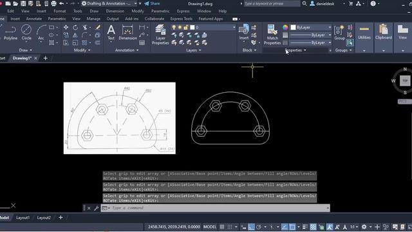
Task: Expand the Modify panel
Action: click(x=82, y=50)
